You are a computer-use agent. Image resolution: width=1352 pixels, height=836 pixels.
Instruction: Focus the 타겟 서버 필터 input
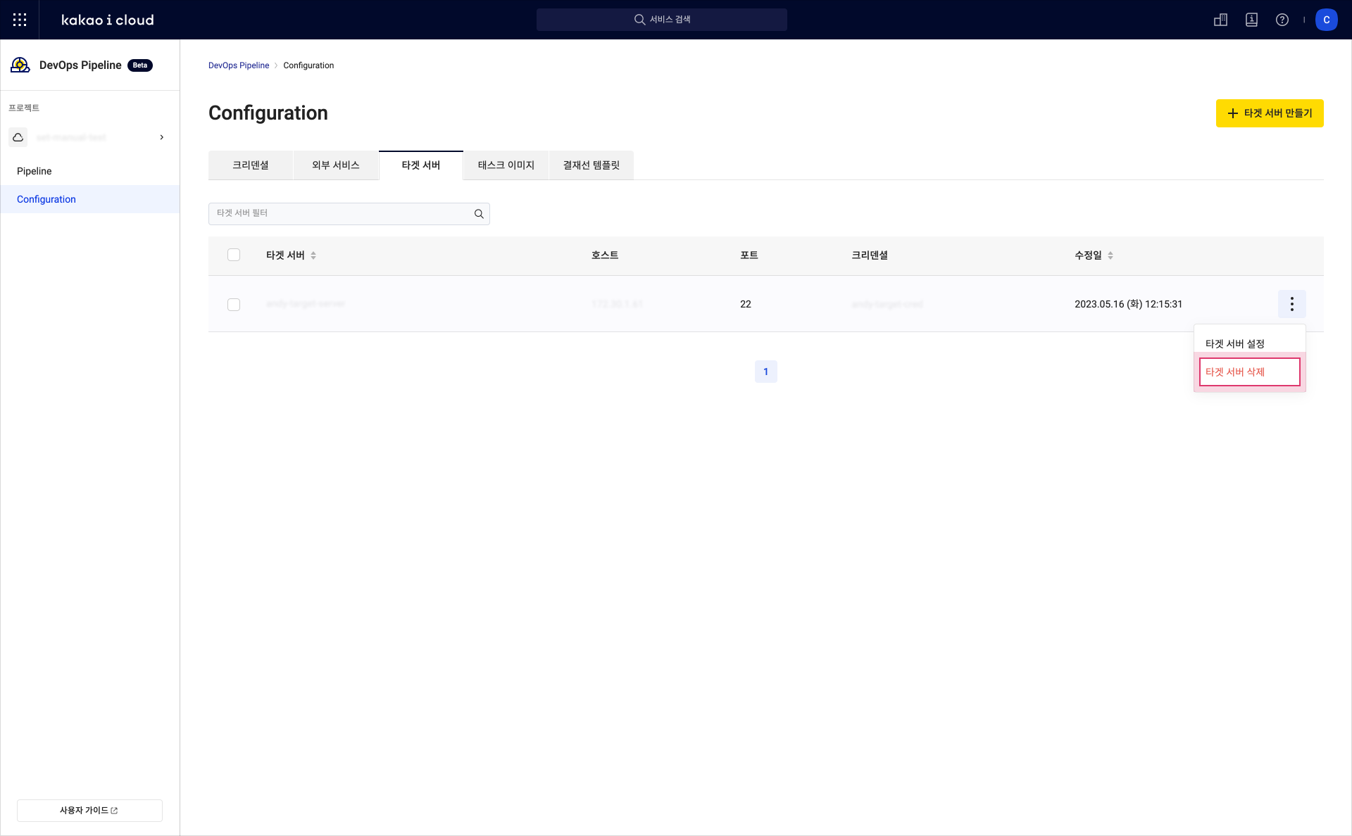pos(349,214)
